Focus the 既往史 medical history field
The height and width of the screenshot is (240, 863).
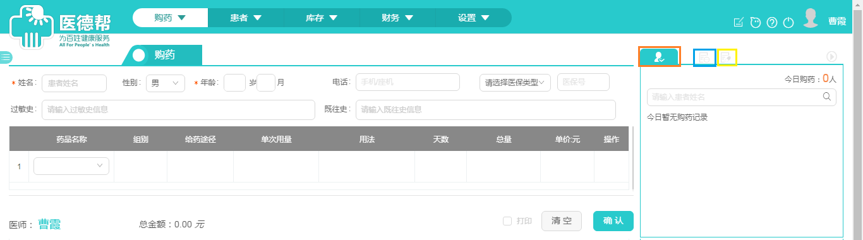pos(486,109)
